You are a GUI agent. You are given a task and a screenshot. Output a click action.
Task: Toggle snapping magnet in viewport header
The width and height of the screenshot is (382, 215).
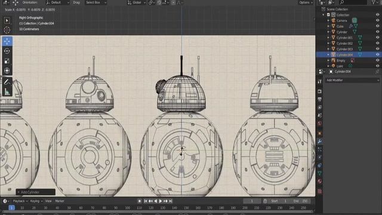(159, 2)
